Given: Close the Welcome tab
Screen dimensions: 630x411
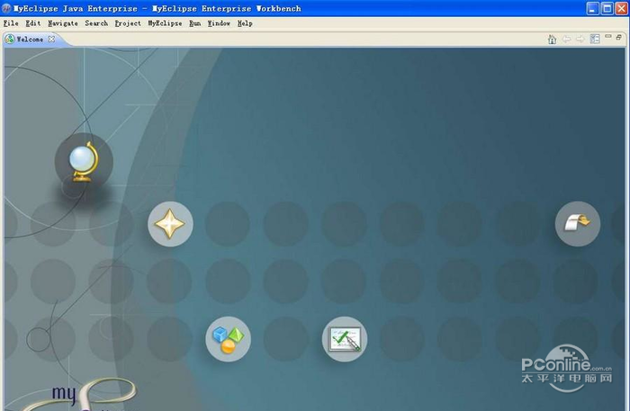Looking at the screenshot, I should pyautogui.click(x=51, y=39).
